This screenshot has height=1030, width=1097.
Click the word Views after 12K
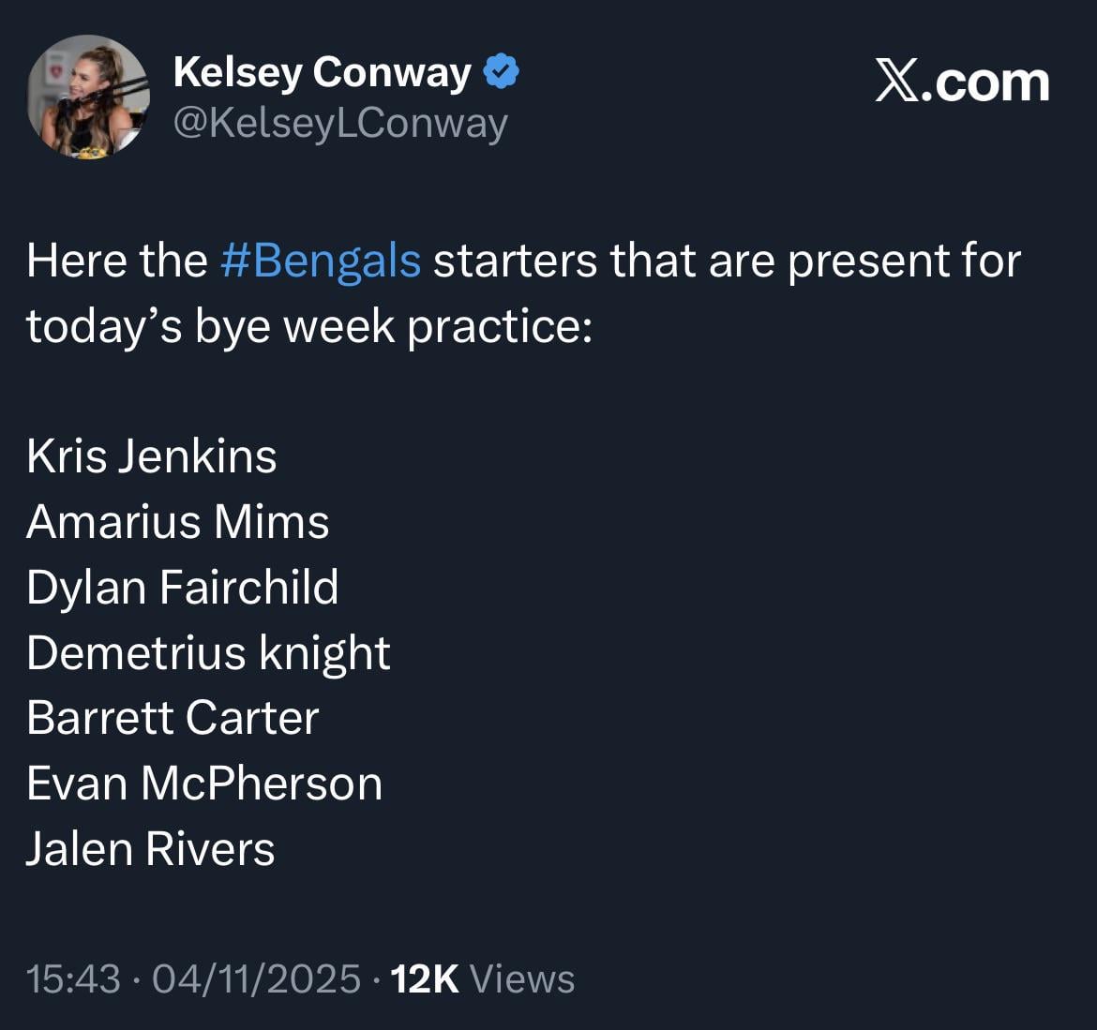(522, 978)
